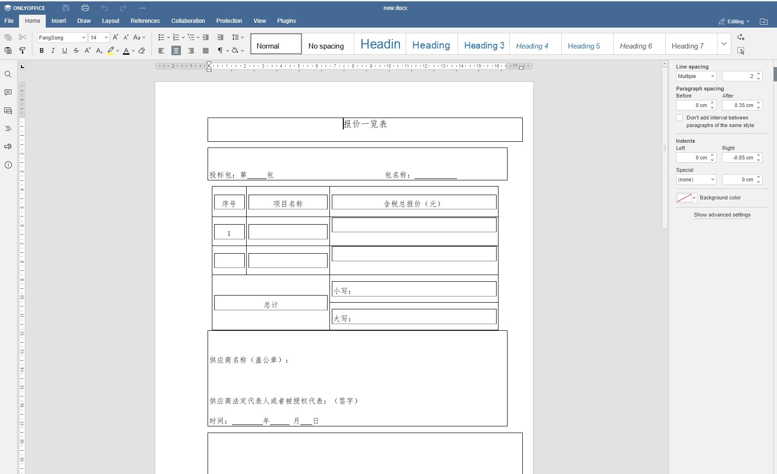Toggle bold formatting
This screenshot has width=777, height=474.
tap(41, 50)
